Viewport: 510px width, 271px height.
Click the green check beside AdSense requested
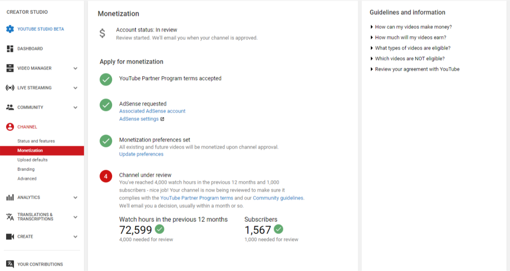(x=106, y=105)
